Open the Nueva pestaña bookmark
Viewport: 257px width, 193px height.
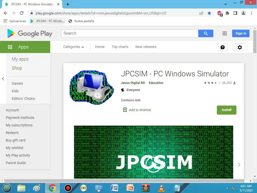click(x=81, y=21)
